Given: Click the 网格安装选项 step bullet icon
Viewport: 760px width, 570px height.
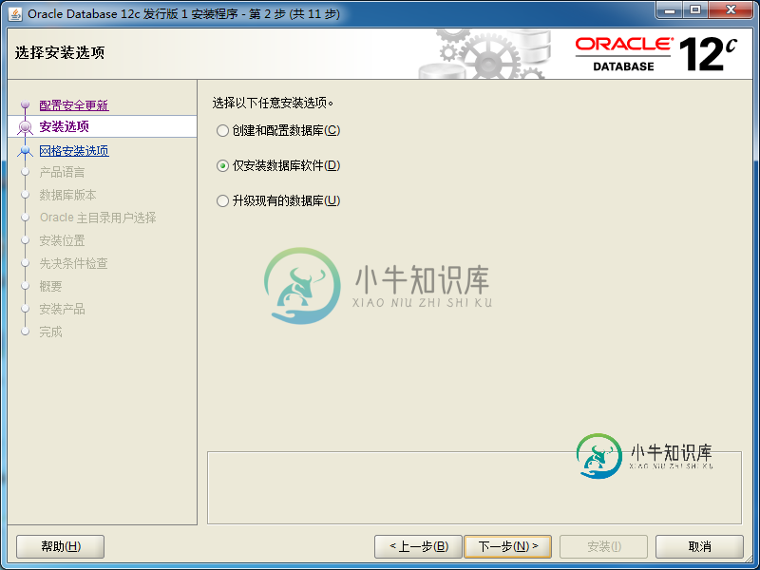Looking at the screenshot, I should coord(26,151).
